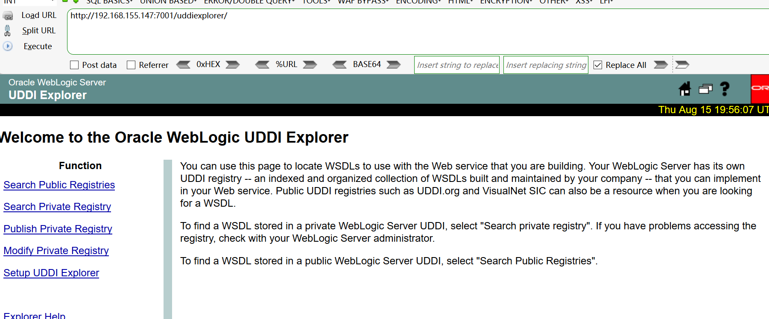Click the 0xHEX label
The width and height of the screenshot is (769, 319).
coord(208,64)
